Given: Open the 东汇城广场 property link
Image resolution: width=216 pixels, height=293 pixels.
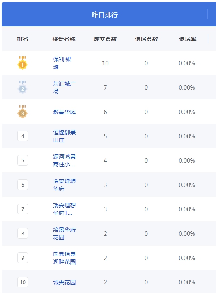Looking at the screenshot, I should [64, 87].
